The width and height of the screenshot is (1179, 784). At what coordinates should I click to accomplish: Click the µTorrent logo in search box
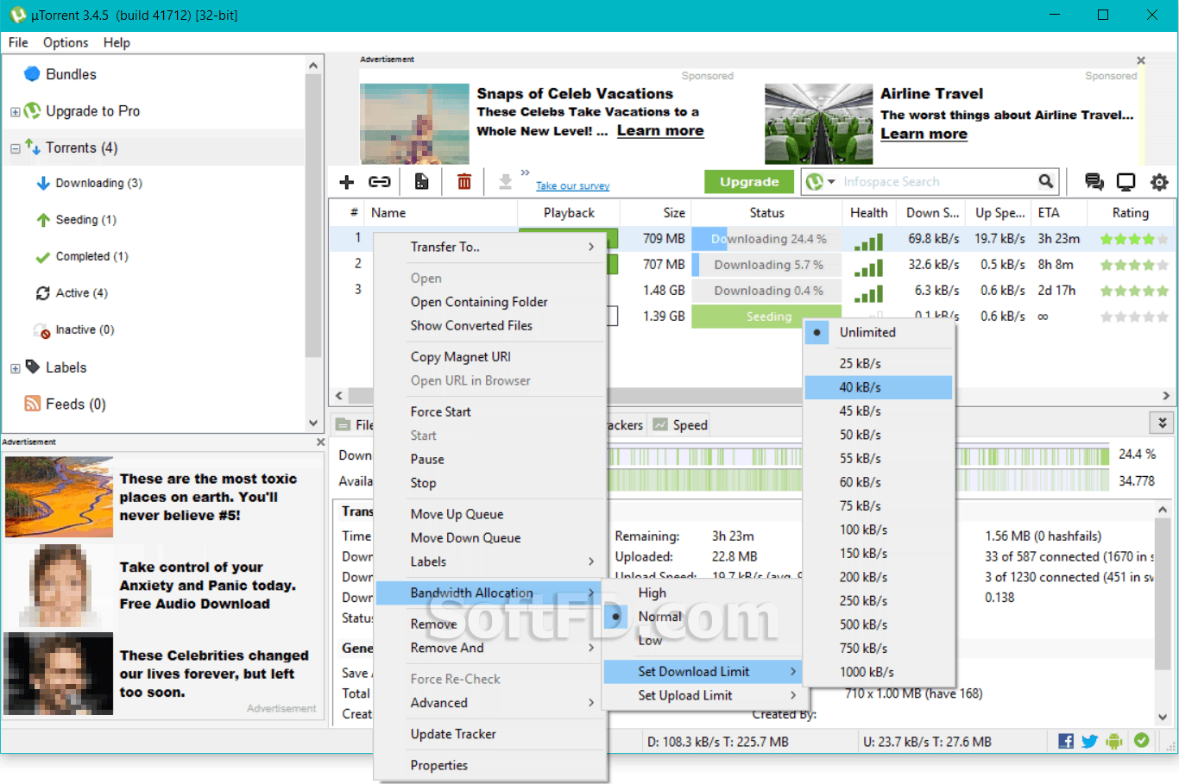point(814,182)
